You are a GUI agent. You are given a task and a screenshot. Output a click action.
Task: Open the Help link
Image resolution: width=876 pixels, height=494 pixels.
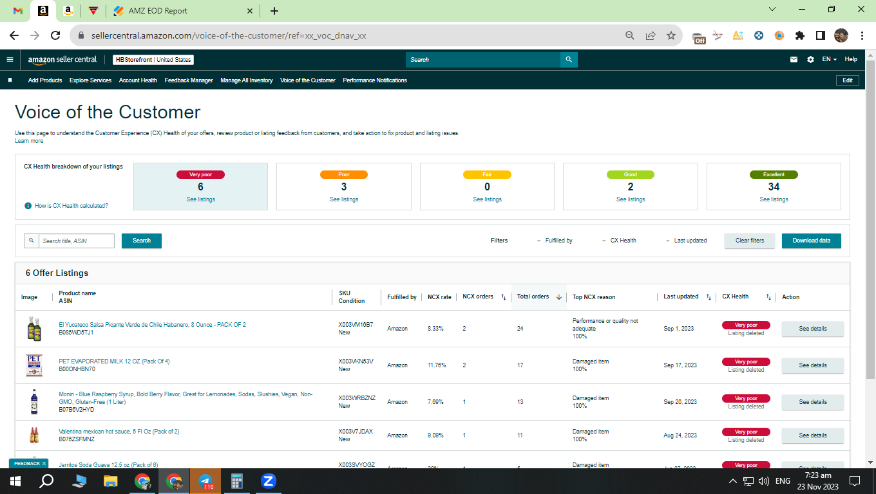851,60
